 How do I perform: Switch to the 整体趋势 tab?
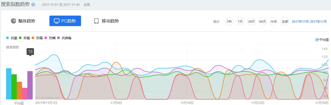click(x=23, y=21)
